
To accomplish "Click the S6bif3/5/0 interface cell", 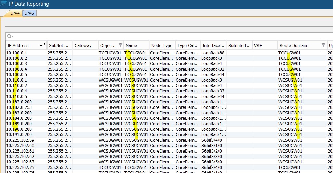I will pyautogui.click(x=211, y=162).
